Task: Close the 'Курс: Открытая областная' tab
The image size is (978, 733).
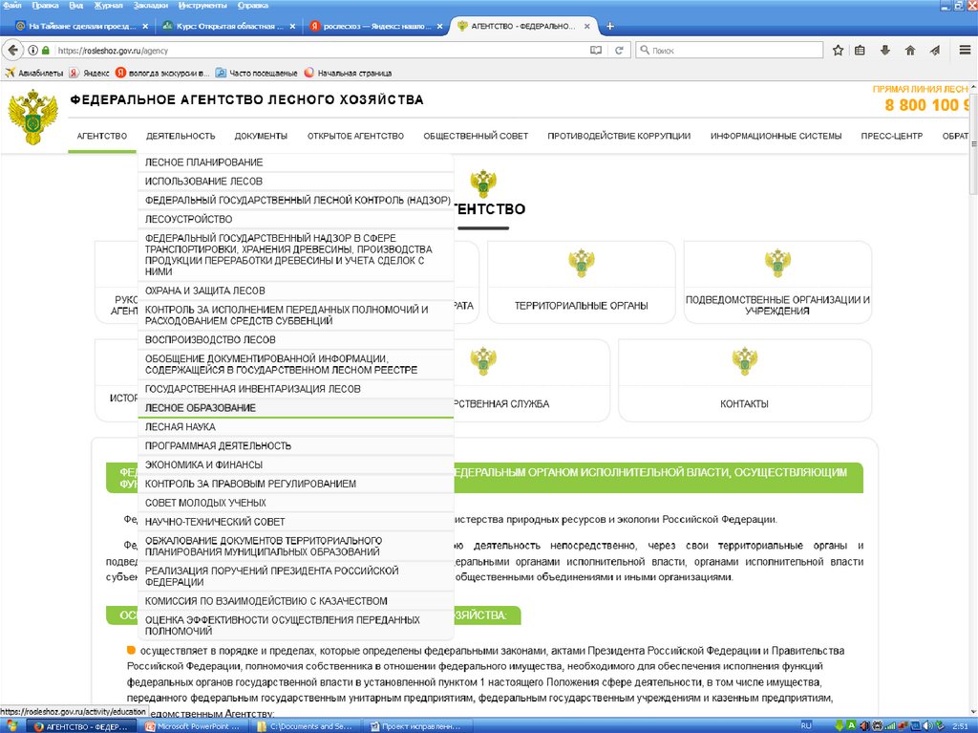Action: [x=292, y=26]
